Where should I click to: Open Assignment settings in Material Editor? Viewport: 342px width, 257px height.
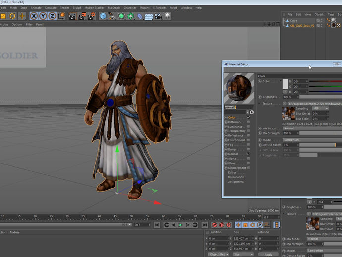[236, 182]
